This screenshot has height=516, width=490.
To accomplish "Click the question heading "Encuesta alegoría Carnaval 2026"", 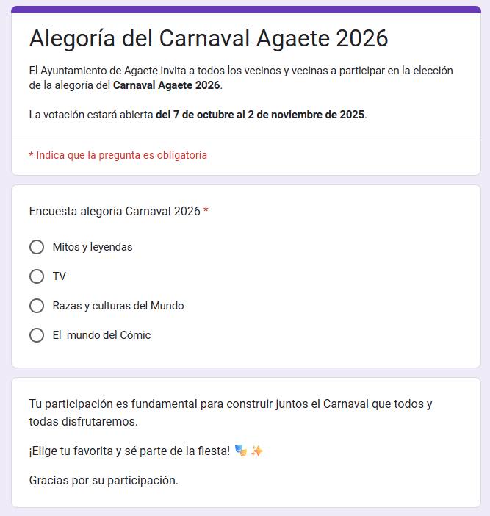I will [115, 212].
